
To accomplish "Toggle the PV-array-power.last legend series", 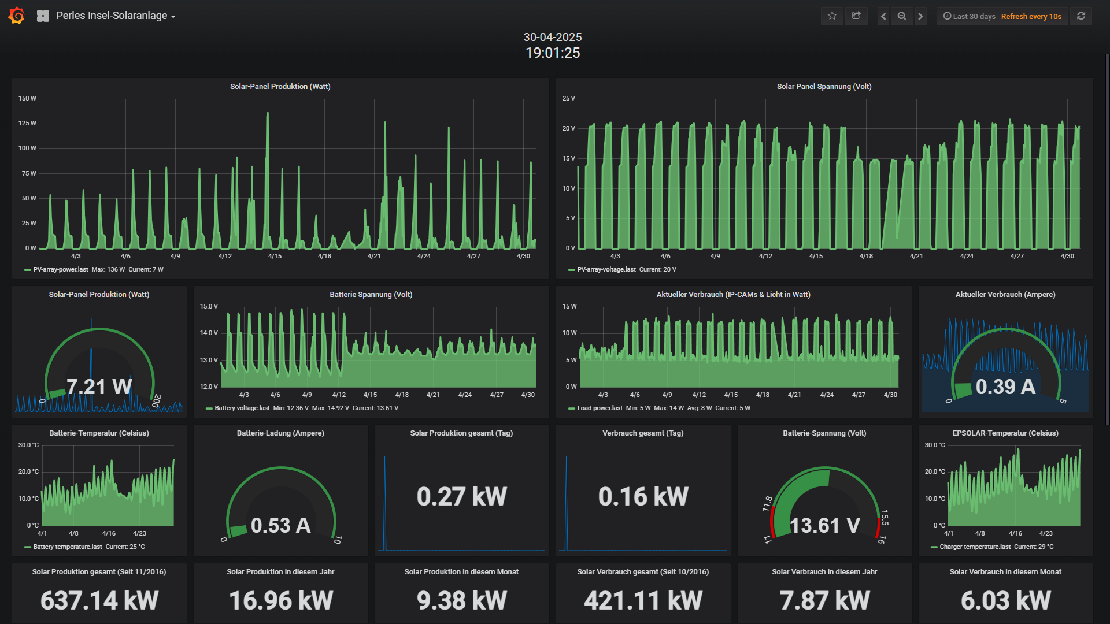I will point(60,270).
